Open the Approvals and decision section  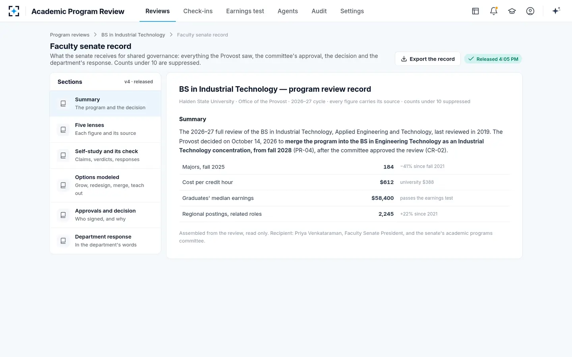pos(105,215)
